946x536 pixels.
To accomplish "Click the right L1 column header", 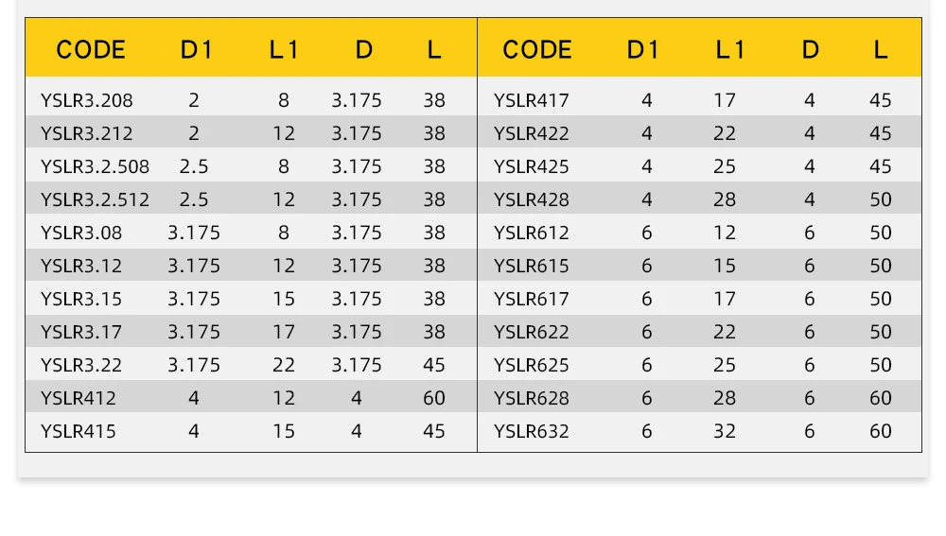I will tap(730, 49).
